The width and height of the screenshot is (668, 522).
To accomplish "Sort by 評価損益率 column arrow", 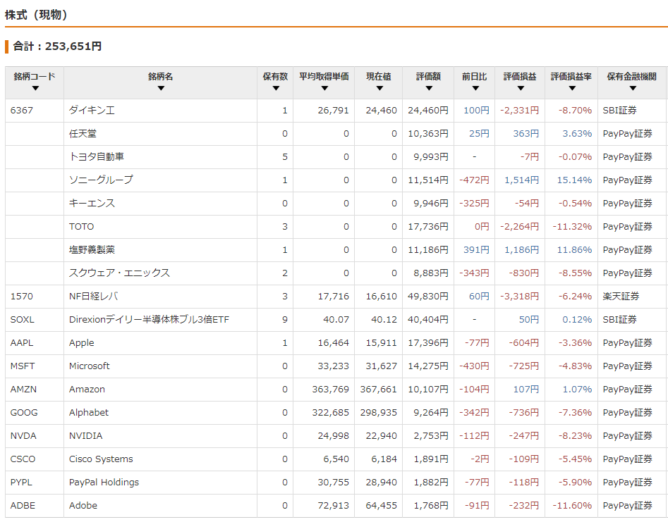I will pyautogui.click(x=572, y=89).
